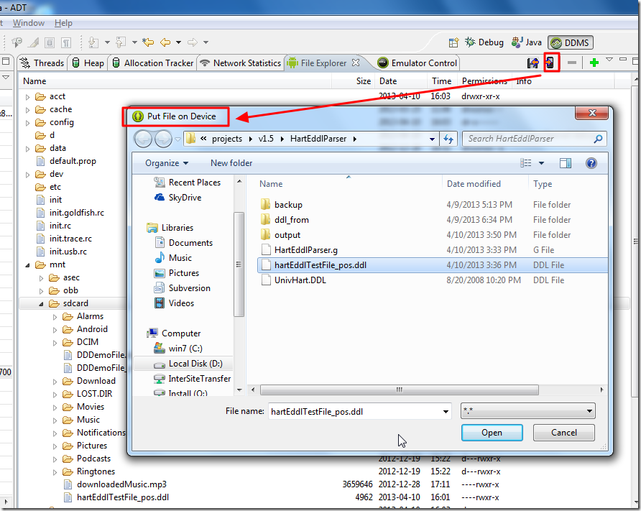Click the HartEddlParser breadcrumb segment
The image size is (641, 511).
pos(318,139)
